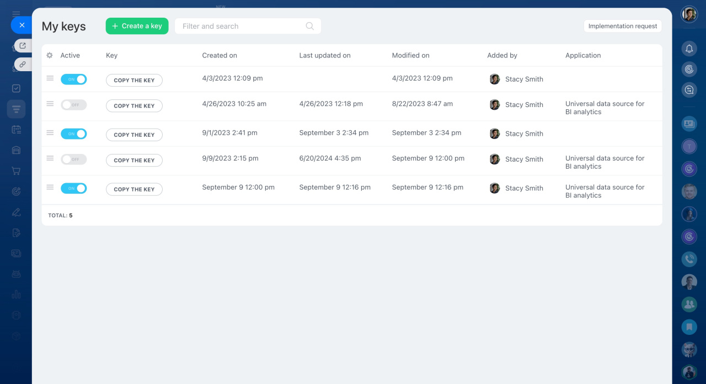Open row menu for first key
The height and width of the screenshot is (384, 706).
50,78
